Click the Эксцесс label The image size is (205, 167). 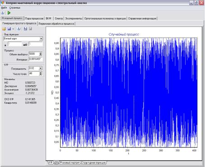9,93
